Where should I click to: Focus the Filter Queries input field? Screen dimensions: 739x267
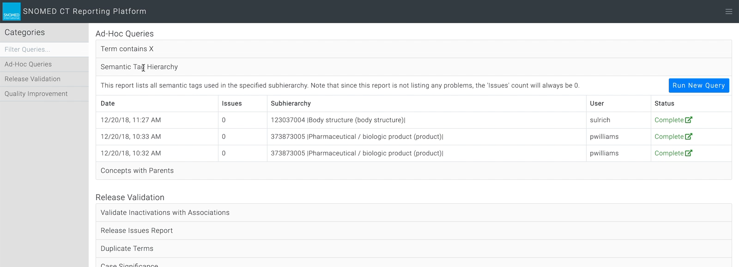44,49
